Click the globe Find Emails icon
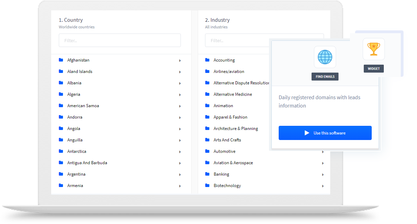The width and height of the screenshot is (417, 224). [x=325, y=57]
